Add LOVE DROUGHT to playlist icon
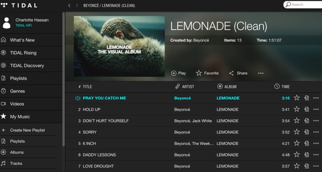This screenshot has width=322, height=172. 307,166
